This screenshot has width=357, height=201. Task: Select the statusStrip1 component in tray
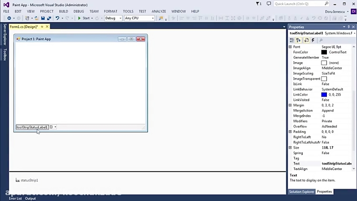point(27,180)
